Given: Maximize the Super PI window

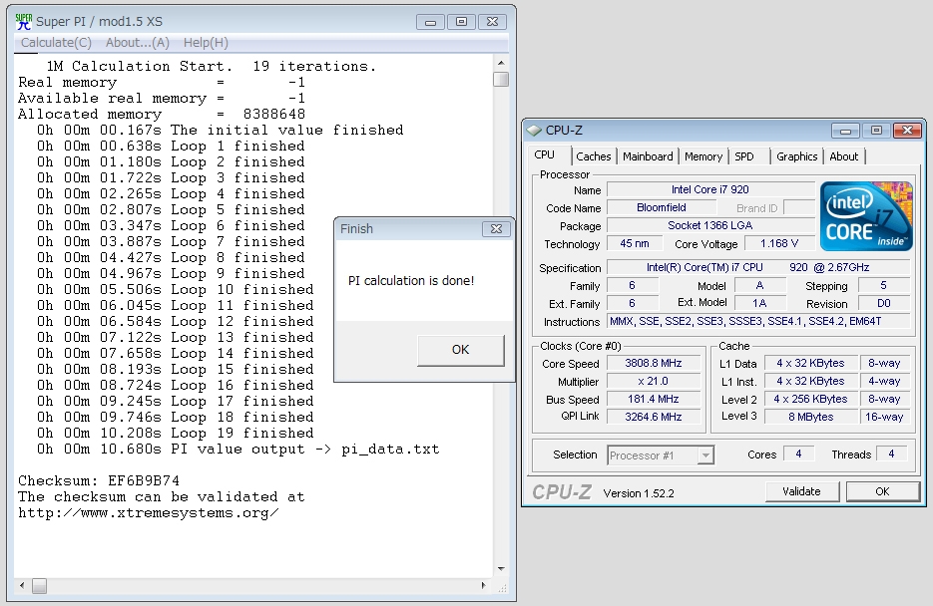Looking at the screenshot, I should [460, 21].
